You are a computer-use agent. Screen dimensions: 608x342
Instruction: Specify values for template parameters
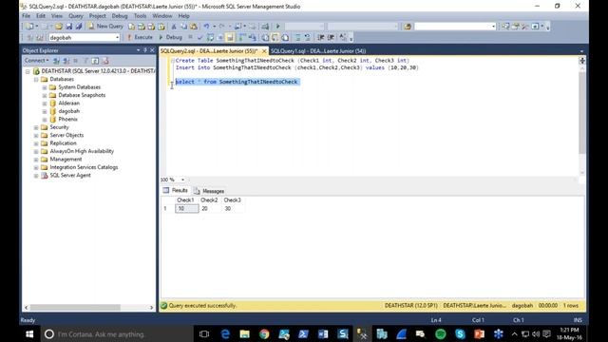coord(344,38)
